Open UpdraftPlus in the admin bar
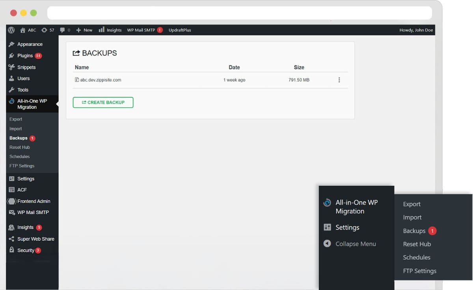The image size is (473, 290). tap(180, 30)
